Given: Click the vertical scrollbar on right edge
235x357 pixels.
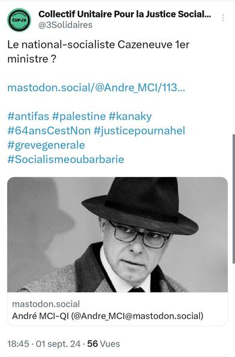Looking at the screenshot, I should coord(234,198).
